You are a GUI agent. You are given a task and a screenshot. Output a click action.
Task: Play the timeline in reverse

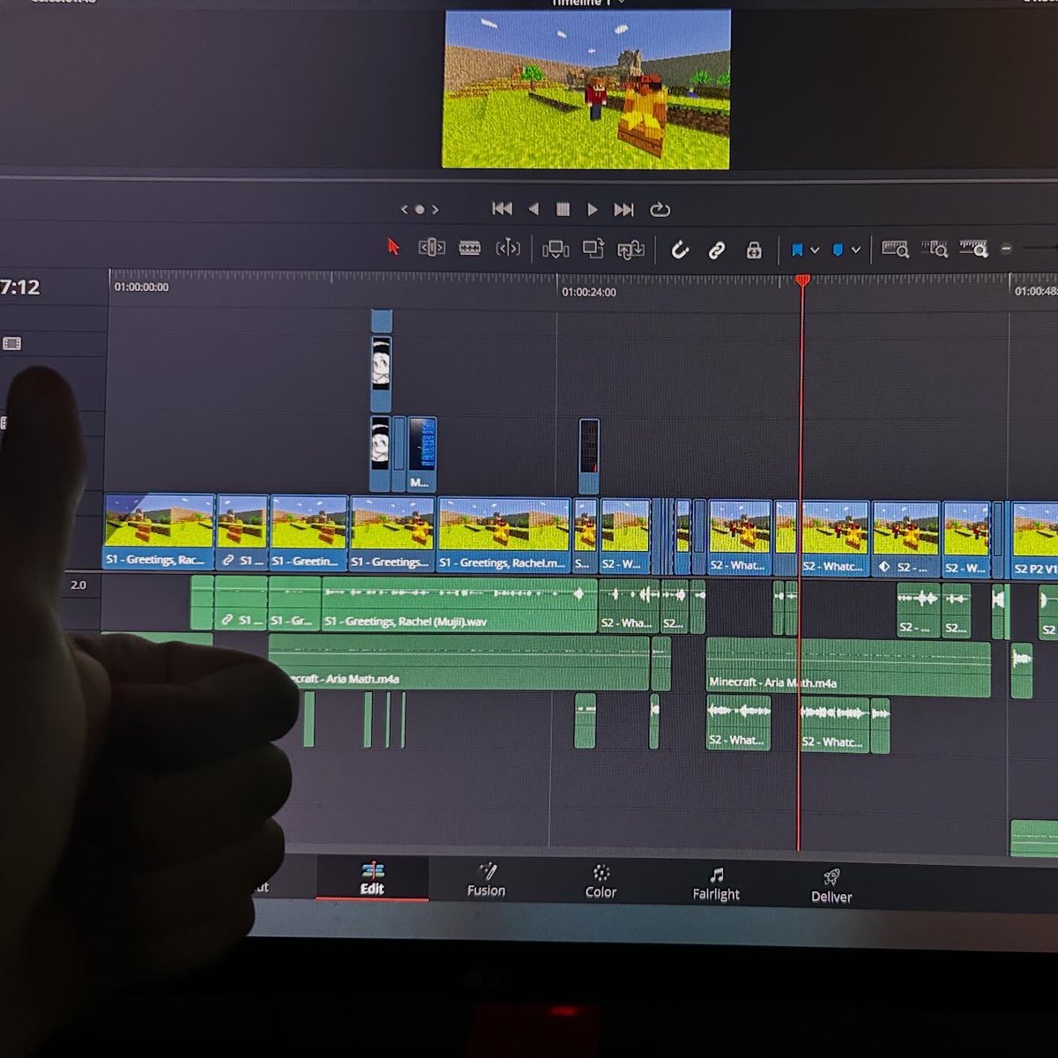pyautogui.click(x=533, y=209)
